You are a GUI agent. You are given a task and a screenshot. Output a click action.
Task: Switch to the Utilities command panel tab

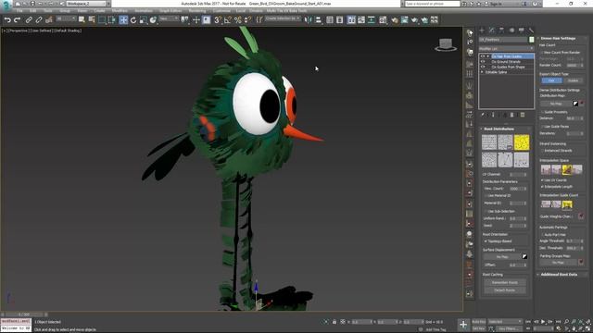point(531,31)
